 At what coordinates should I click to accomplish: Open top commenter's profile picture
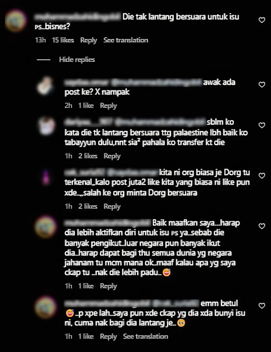pos(15,20)
